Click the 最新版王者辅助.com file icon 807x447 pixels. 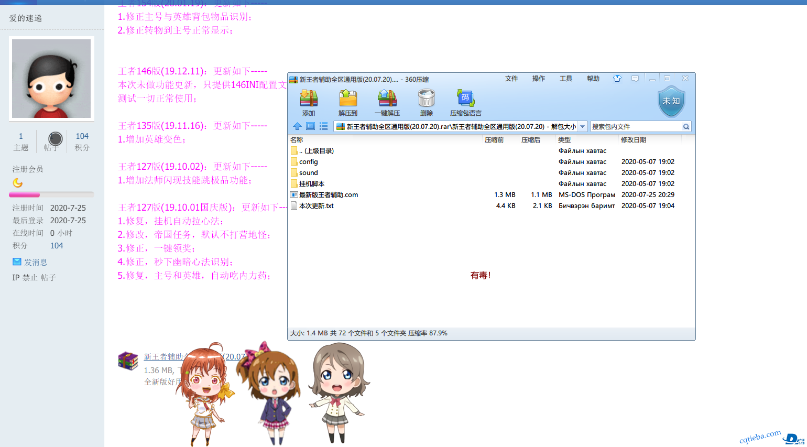[294, 194]
